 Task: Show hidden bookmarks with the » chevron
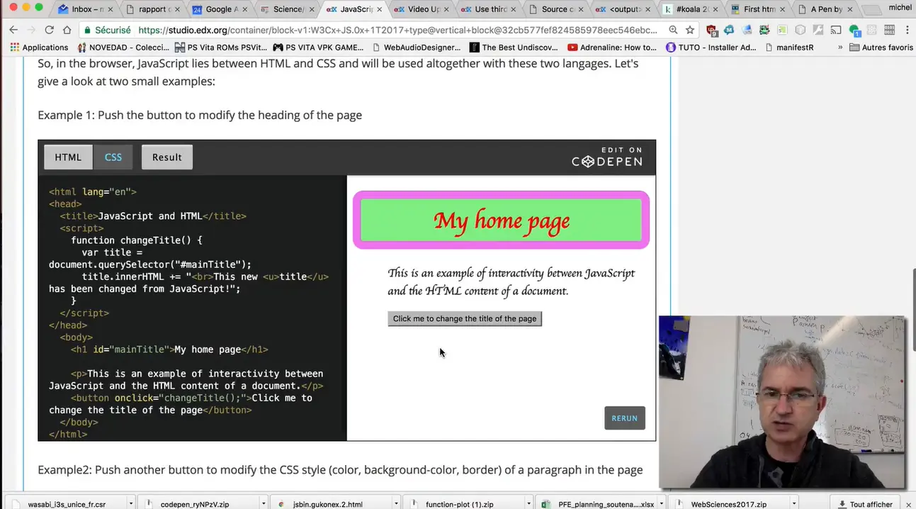pos(840,47)
